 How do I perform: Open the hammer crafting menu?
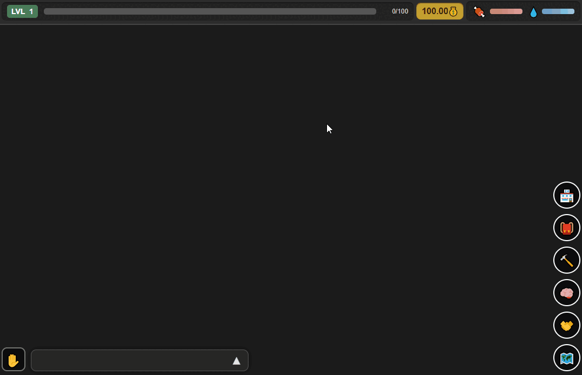click(x=566, y=260)
